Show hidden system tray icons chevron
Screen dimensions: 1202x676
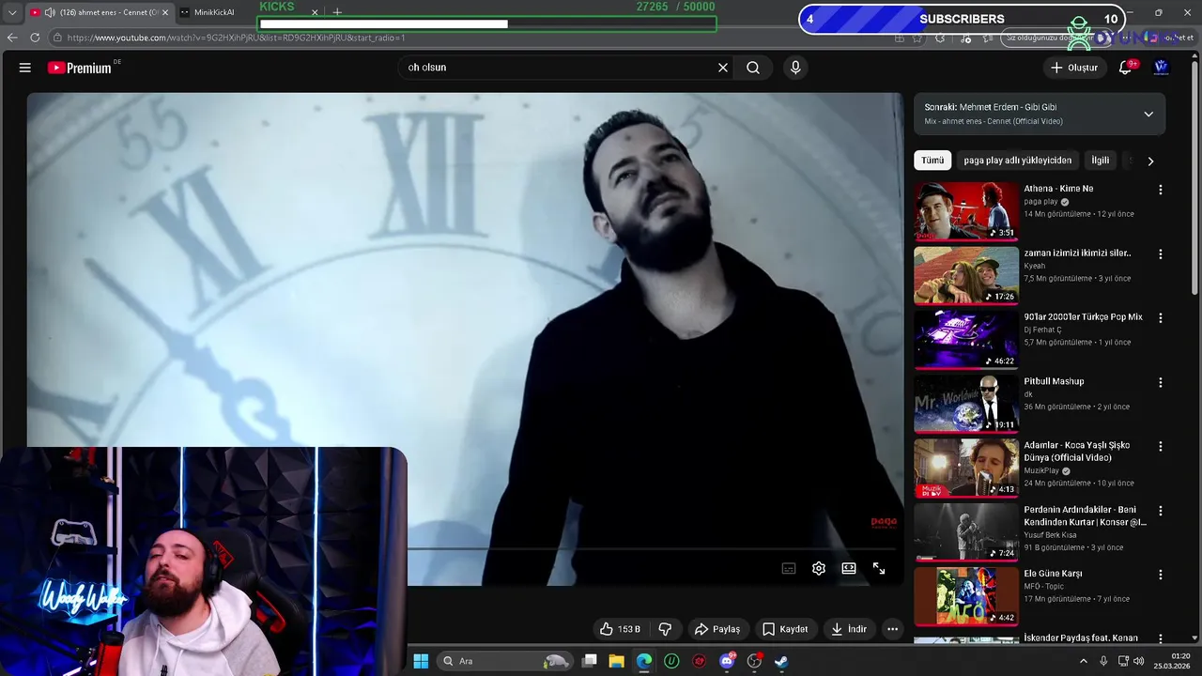click(1084, 661)
